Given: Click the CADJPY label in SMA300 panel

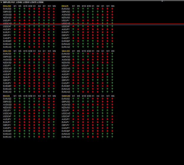Looking at the screenshot, I should click(x=66, y=83).
